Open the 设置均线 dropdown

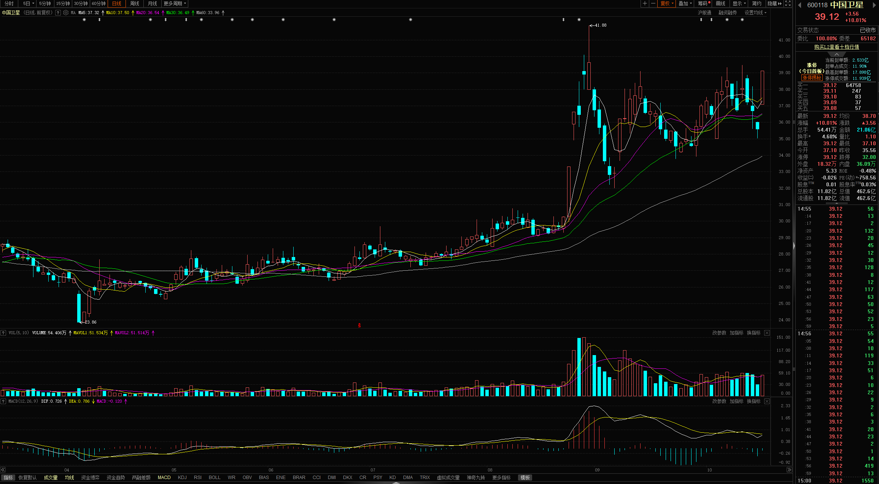(x=755, y=13)
